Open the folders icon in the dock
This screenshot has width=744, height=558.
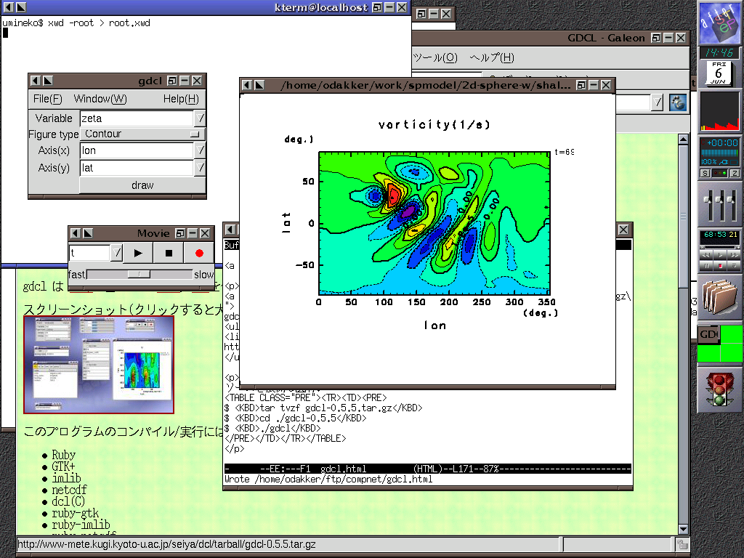point(719,297)
